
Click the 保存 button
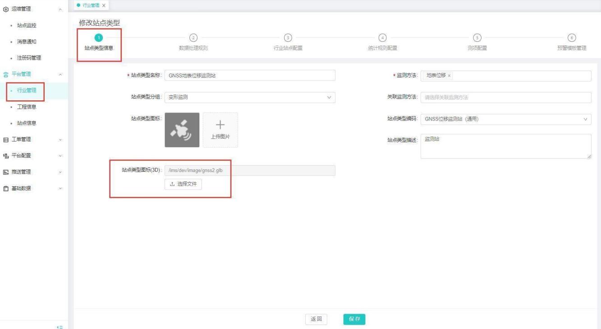click(354, 319)
